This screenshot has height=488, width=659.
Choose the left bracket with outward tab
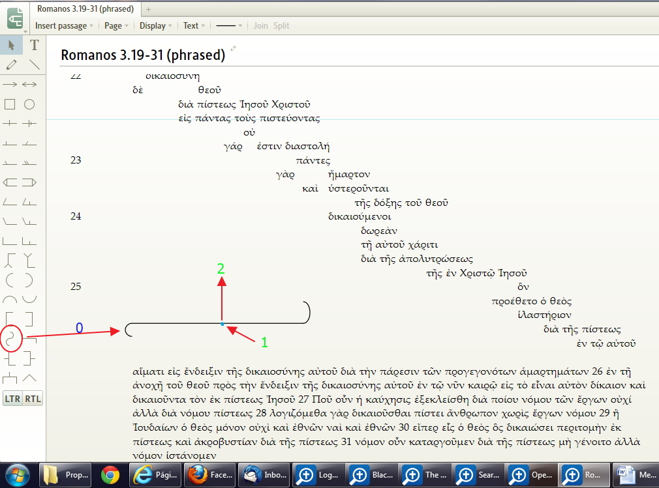(x=10, y=358)
